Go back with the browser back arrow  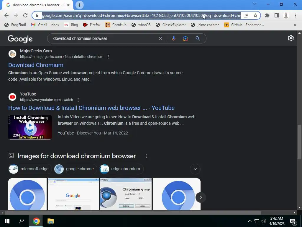coord(6,15)
